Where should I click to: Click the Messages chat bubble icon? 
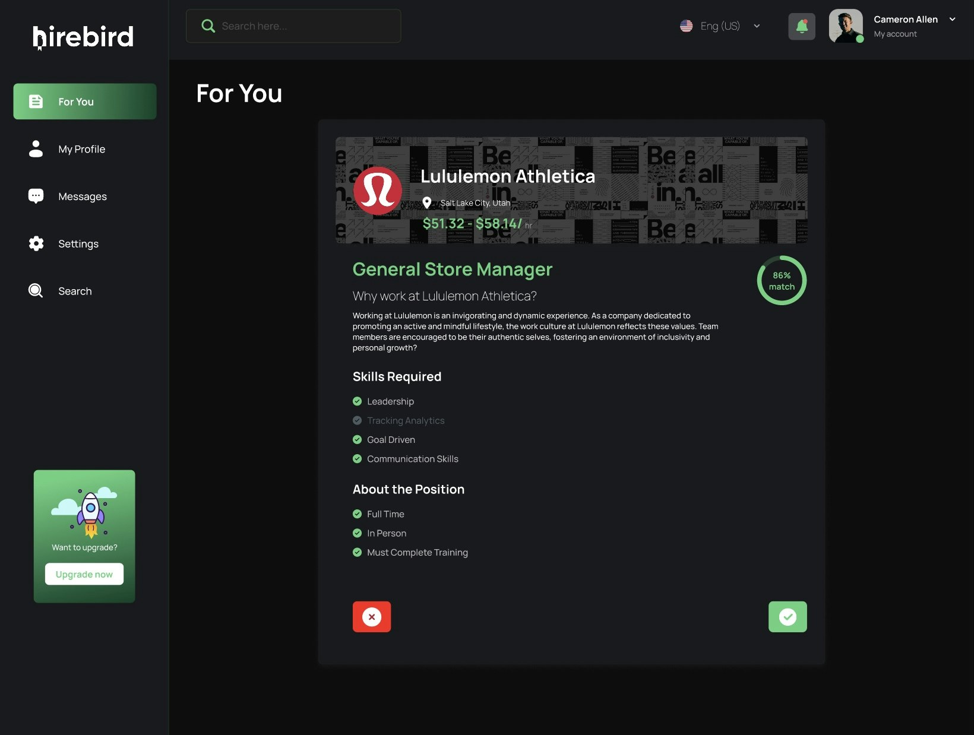[36, 196]
